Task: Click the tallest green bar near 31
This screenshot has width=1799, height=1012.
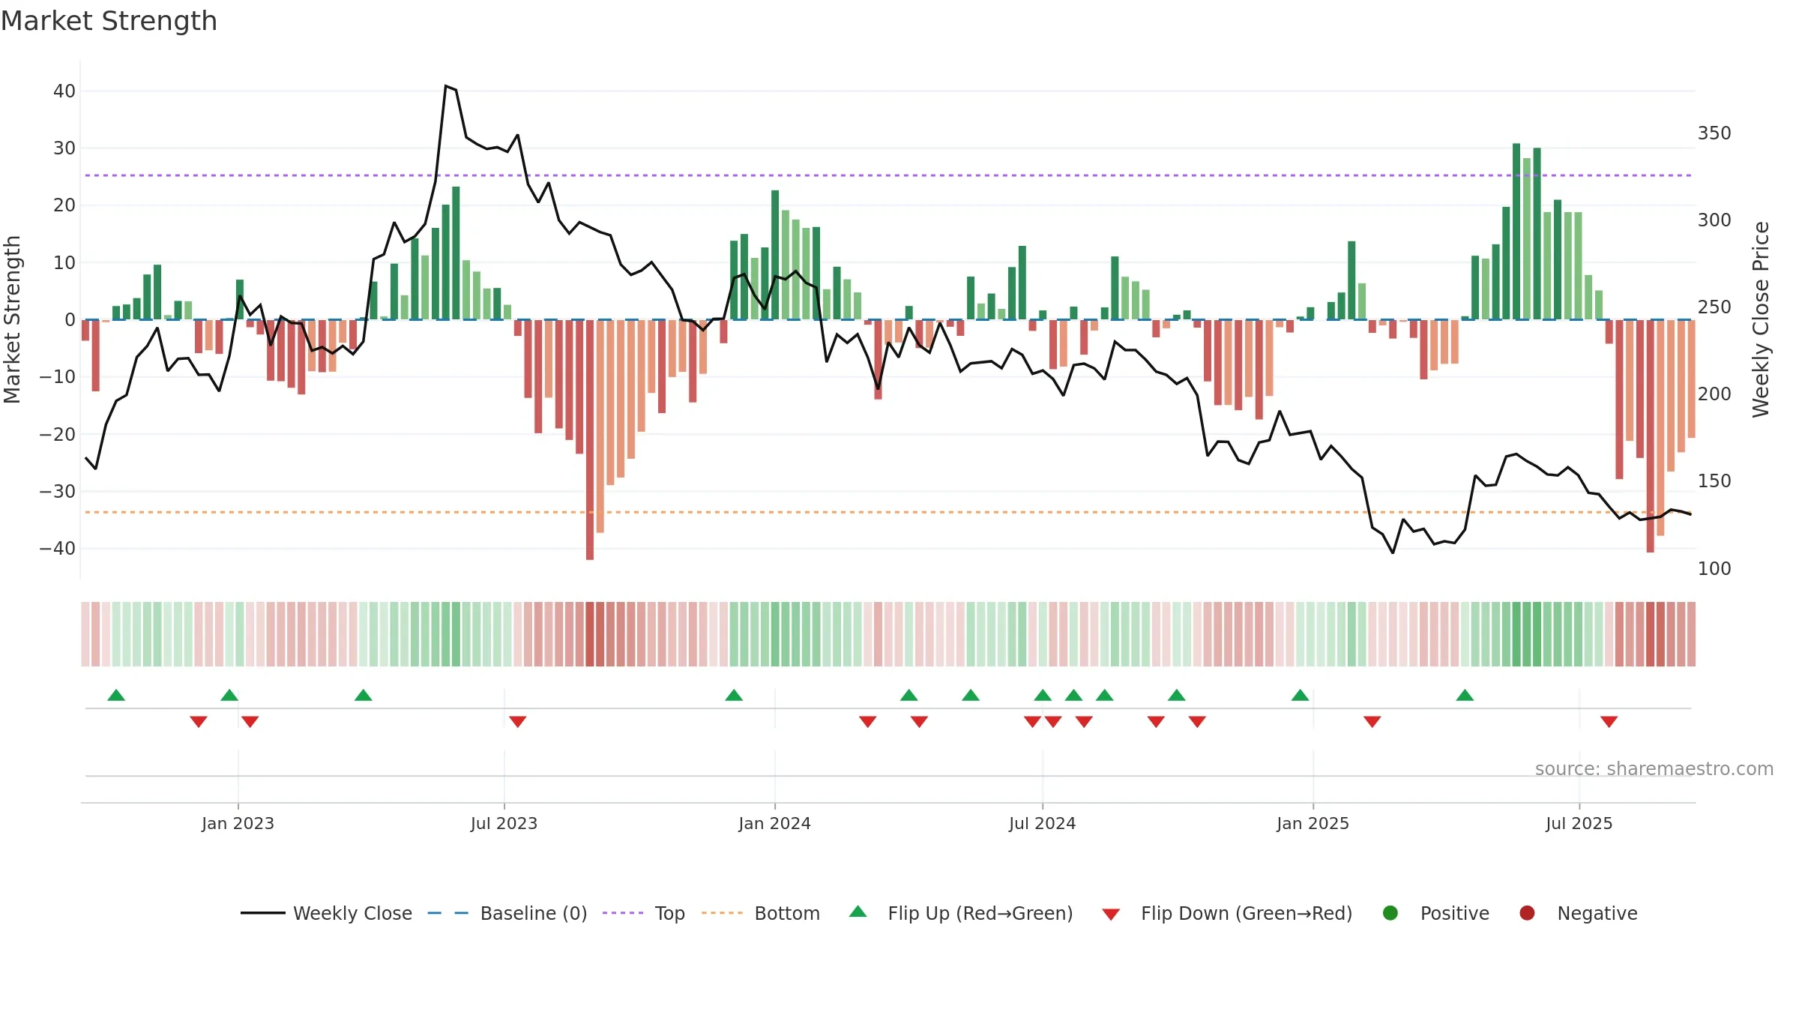Action: pyautogui.click(x=1516, y=231)
